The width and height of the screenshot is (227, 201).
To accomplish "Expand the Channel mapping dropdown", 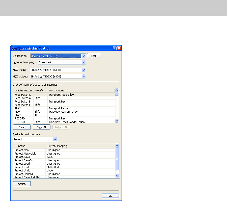I will point(84,62).
